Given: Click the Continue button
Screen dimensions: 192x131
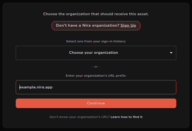Looking at the screenshot, I should [96, 103].
